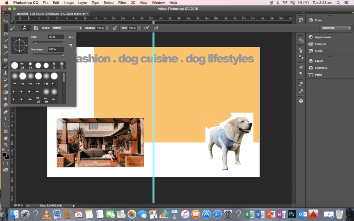Toggle the brush panel button in options bar

pos(36,28)
